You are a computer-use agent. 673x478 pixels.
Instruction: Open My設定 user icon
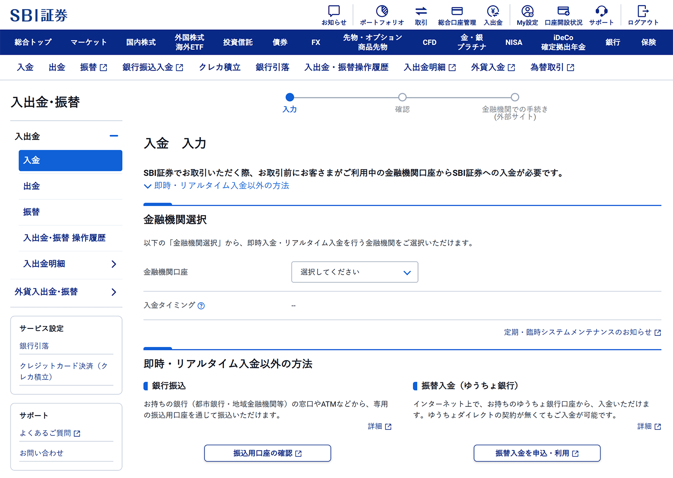coord(527,11)
